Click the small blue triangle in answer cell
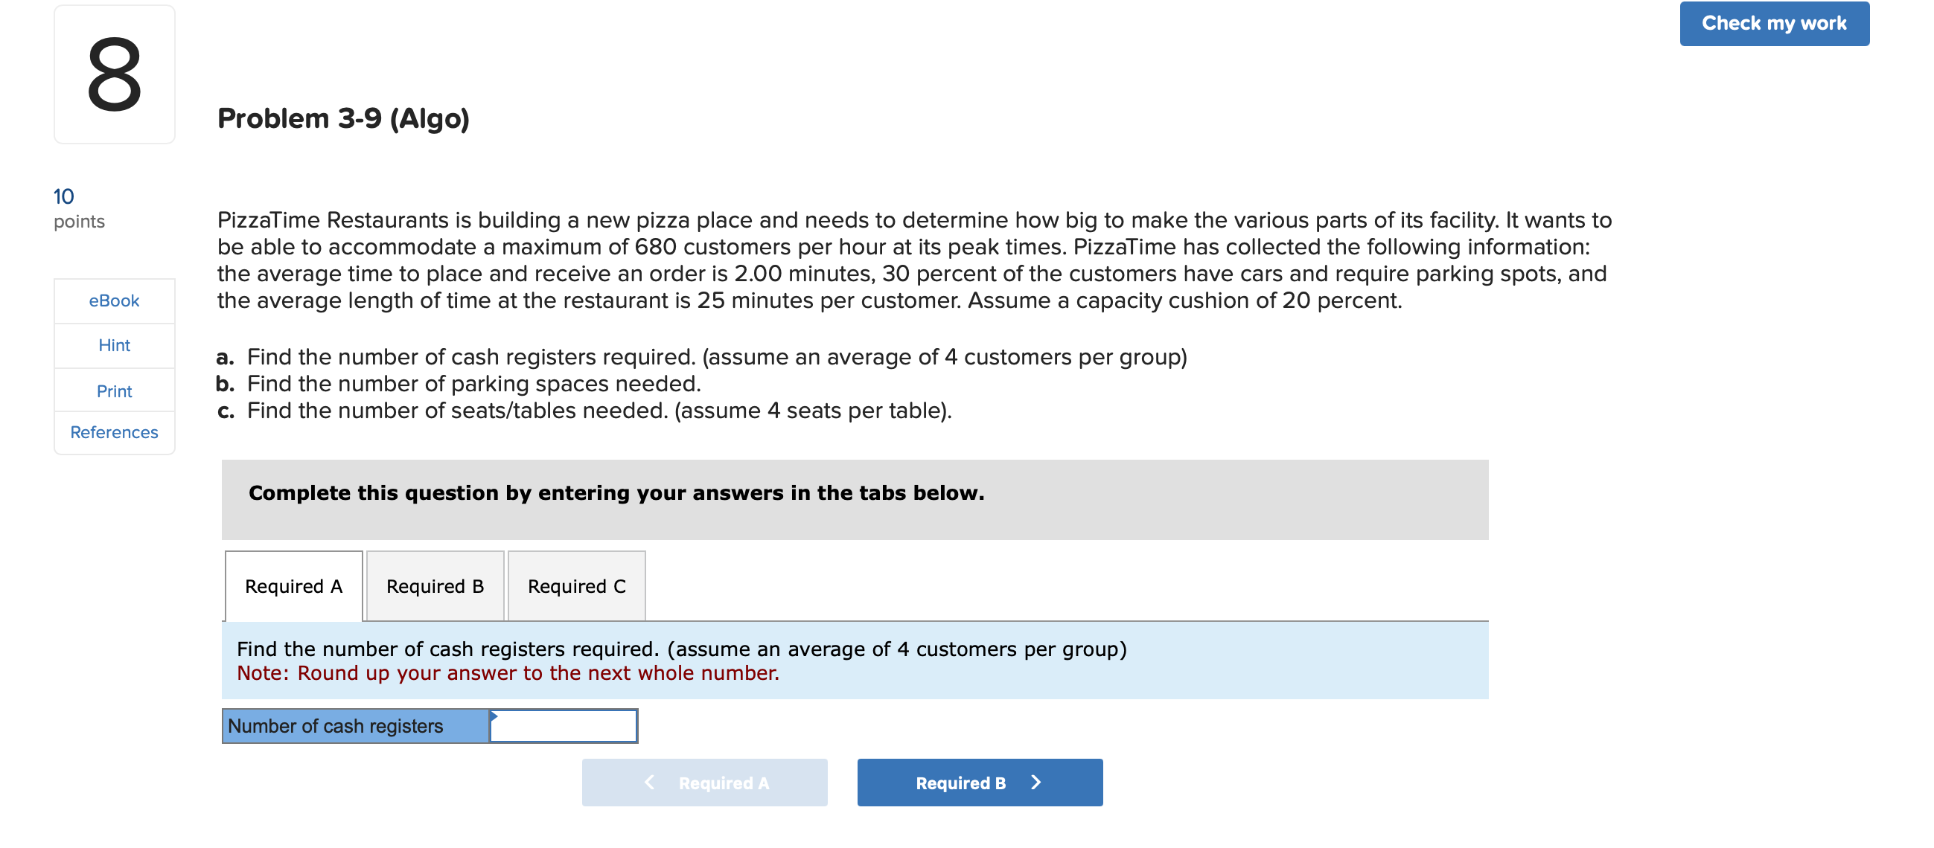 coord(494,716)
